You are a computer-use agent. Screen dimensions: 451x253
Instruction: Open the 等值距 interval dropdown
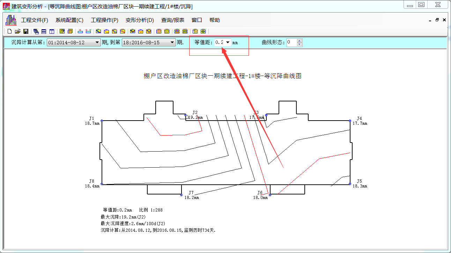tap(228, 42)
